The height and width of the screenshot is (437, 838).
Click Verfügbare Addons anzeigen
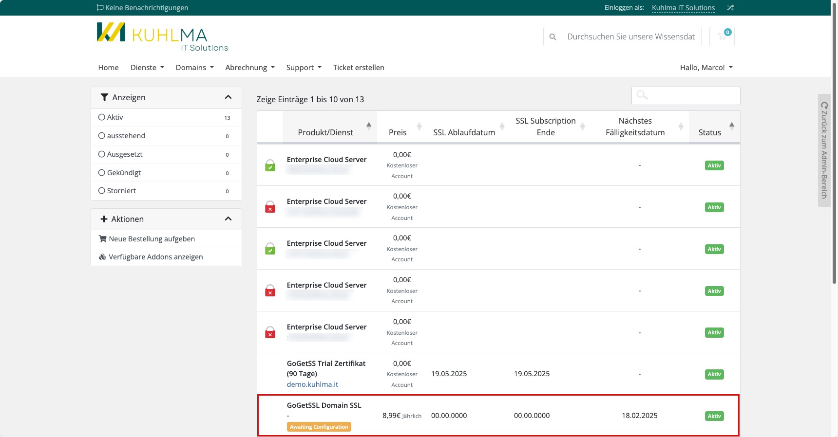tap(166, 257)
